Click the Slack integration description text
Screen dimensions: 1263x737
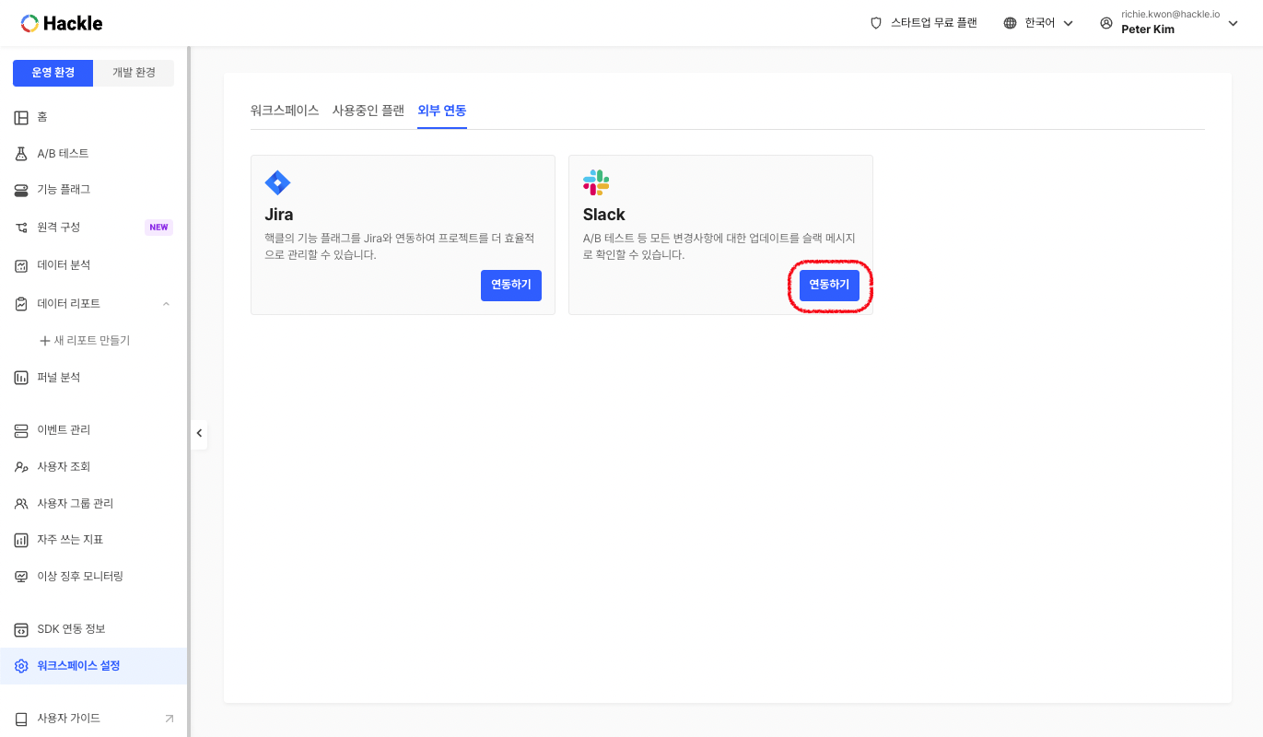click(x=719, y=246)
